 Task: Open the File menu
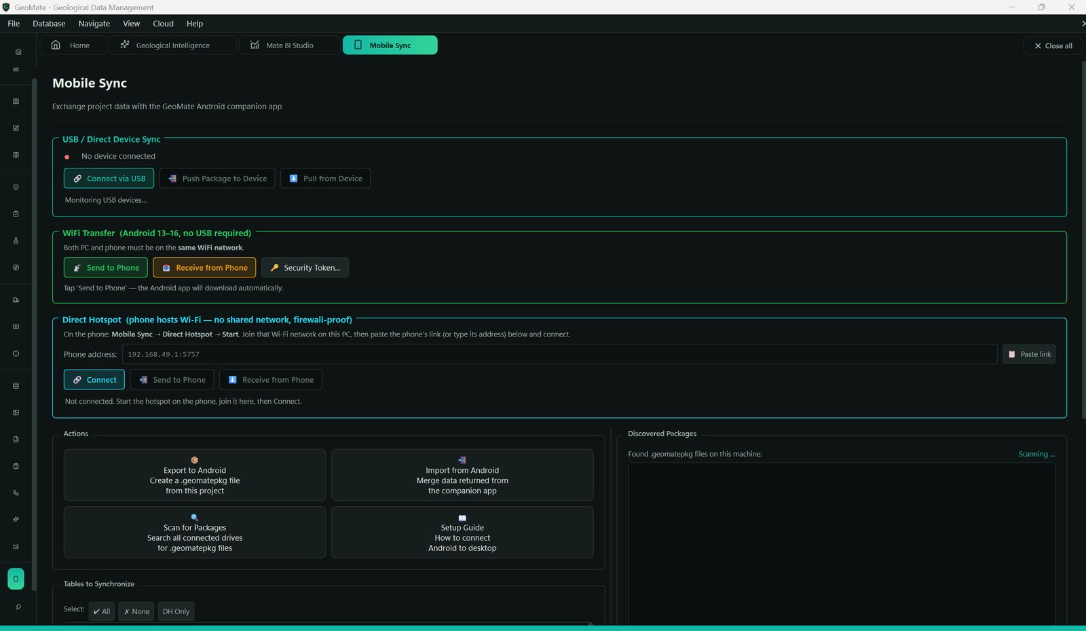[14, 24]
